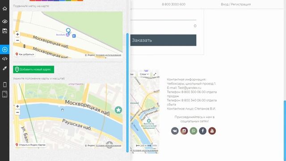Click phone number 8 800 3000 600
The width and height of the screenshot is (286, 161).
pos(174,4)
